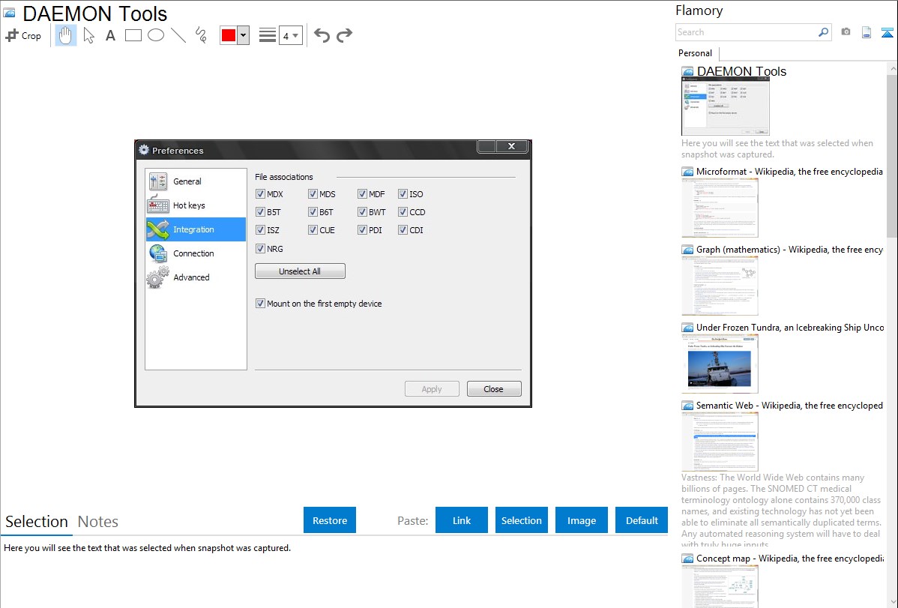The width and height of the screenshot is (898, 608).
Task: Click the page document icon in Flamory header
Action: pyautogui.click(x=867, y=32)
